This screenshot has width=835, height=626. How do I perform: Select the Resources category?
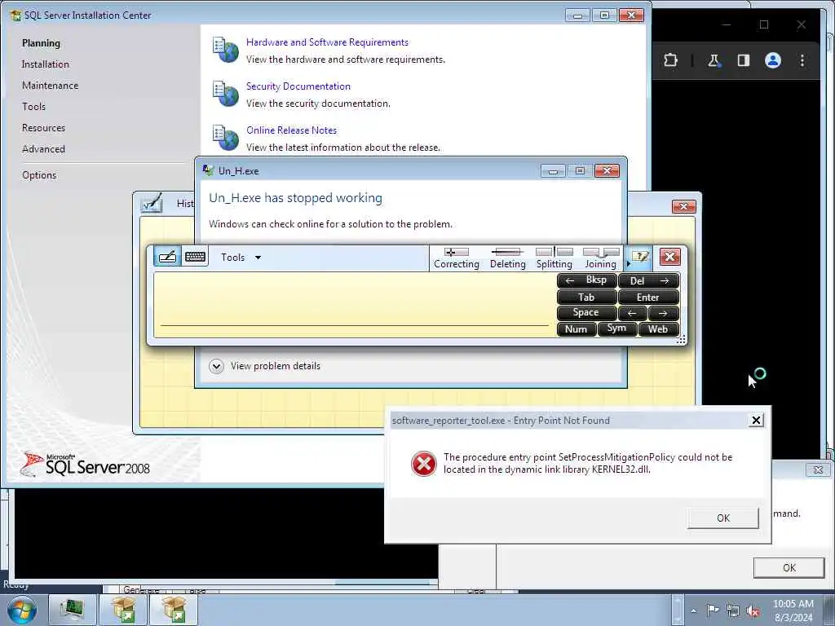tap(43, 128)
